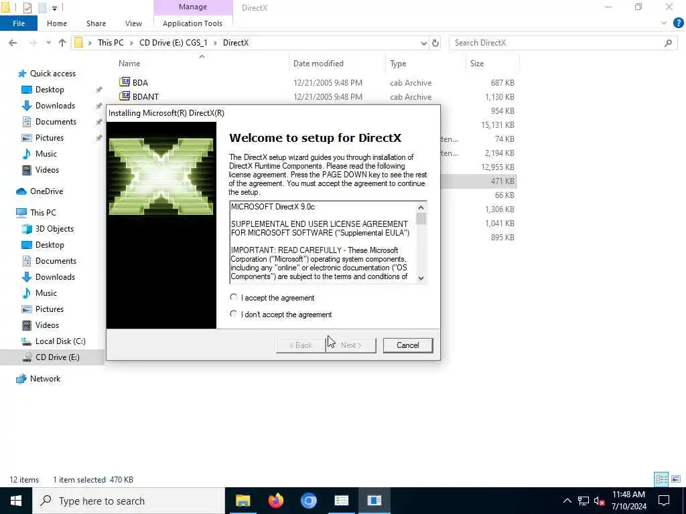
Task: Open Desktop under This PC
Action: (x=50, y=245)
